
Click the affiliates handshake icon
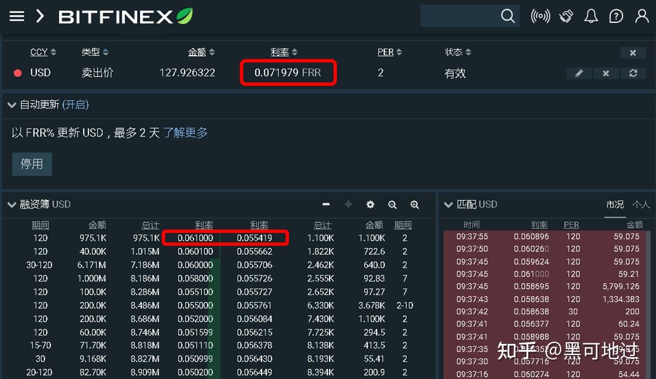pyautogui.click(x=566, y=16)
